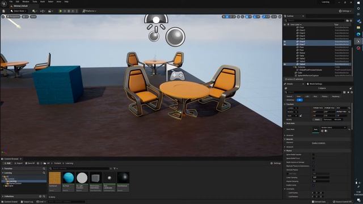Select SphereReflectionCapture in the Outliner

(308, 75)
